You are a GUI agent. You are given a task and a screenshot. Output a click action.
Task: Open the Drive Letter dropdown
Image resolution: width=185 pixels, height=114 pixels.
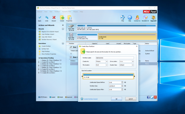pos(133,62)
